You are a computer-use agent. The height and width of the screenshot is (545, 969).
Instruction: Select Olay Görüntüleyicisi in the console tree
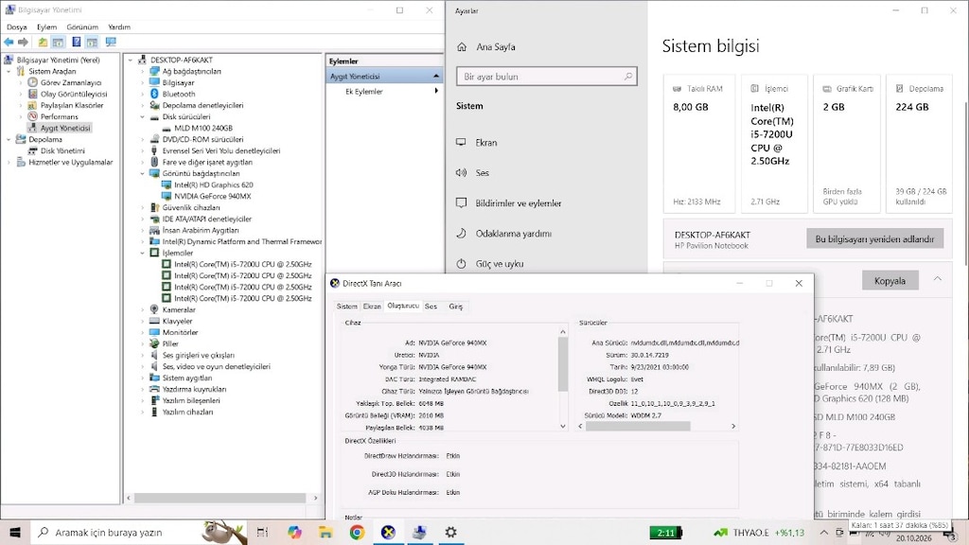[x=74, y=94]
